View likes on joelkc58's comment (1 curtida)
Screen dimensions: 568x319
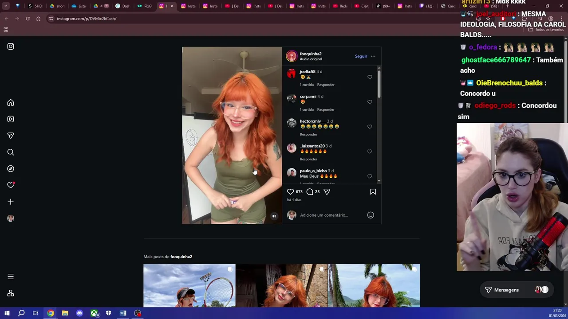(307, 85)
